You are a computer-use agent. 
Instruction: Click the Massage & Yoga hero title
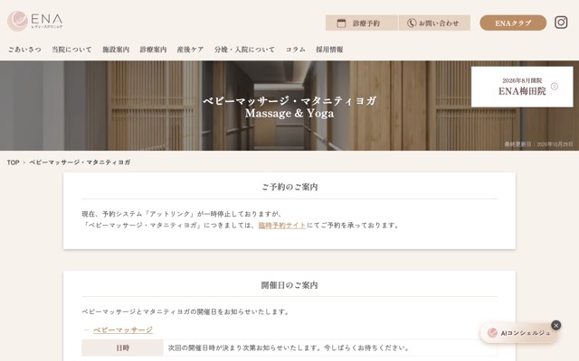coord(289,113)
